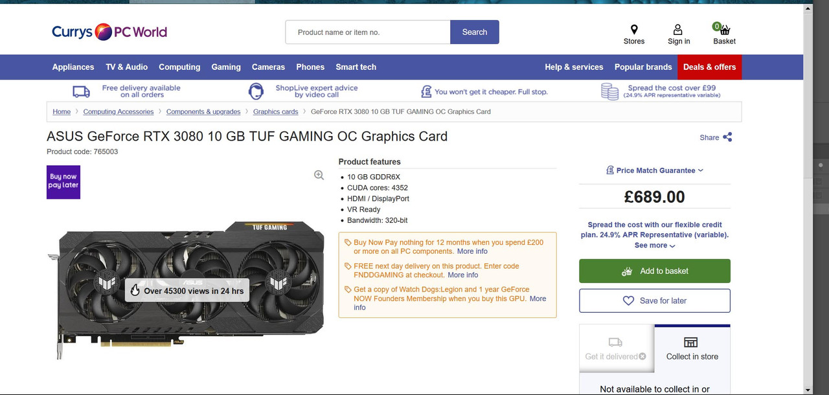This screenshot has height=395, width=829.
Task: Zoom product image with magnifier icon
Action: pos(319,175)
